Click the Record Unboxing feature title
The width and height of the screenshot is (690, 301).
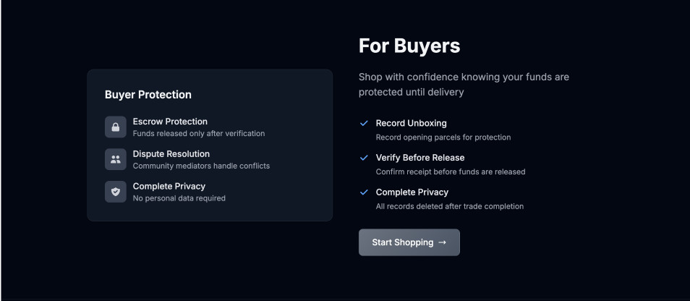(411, 123)
